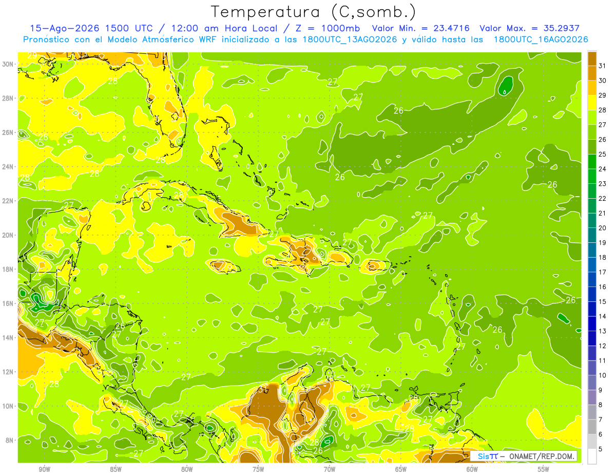Screen dimensions: 616x476
Task: Click latitude label "10N"
Action: pyautogui.click(x=8, y=406)
